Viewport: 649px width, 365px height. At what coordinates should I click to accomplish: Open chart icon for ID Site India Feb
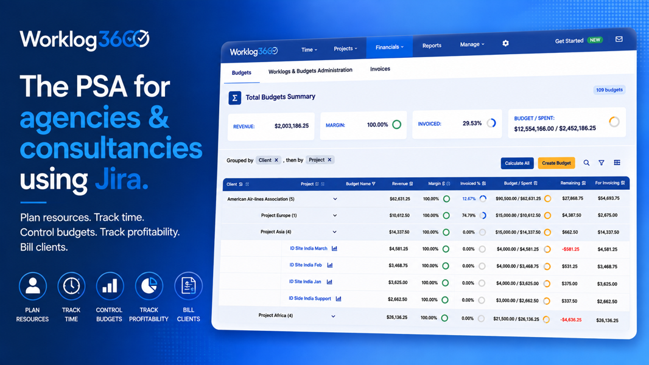(x=330, y=265)
